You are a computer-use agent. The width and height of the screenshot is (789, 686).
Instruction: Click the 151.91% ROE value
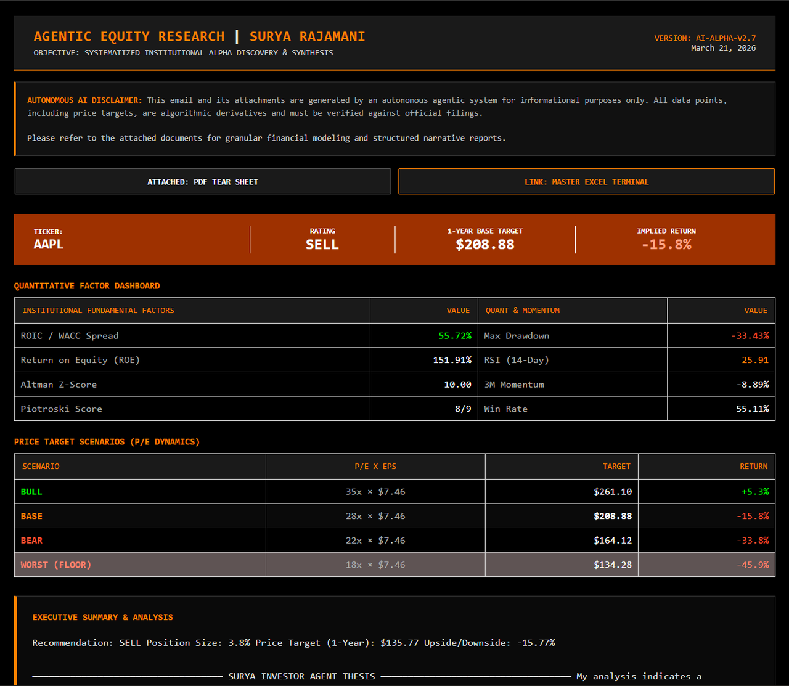click(452, 360)
